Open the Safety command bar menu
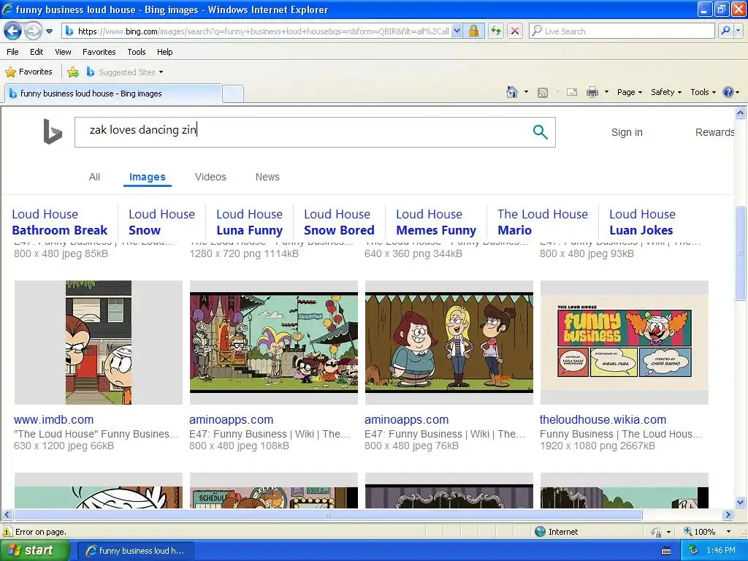Viewport: 748px width, 561px height. 666,92
